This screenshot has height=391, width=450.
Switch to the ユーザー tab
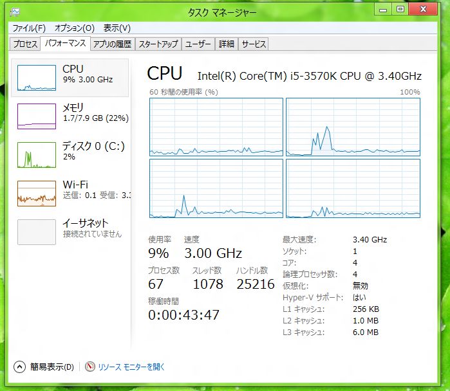click(x=198, y=44)
